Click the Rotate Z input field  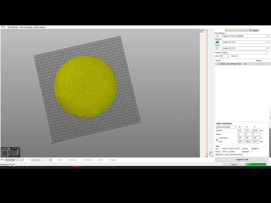[256, 134]
